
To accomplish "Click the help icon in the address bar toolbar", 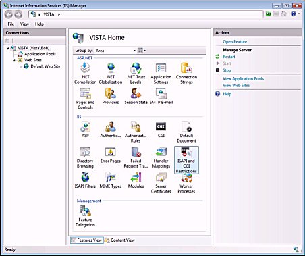I will (294, 14).
